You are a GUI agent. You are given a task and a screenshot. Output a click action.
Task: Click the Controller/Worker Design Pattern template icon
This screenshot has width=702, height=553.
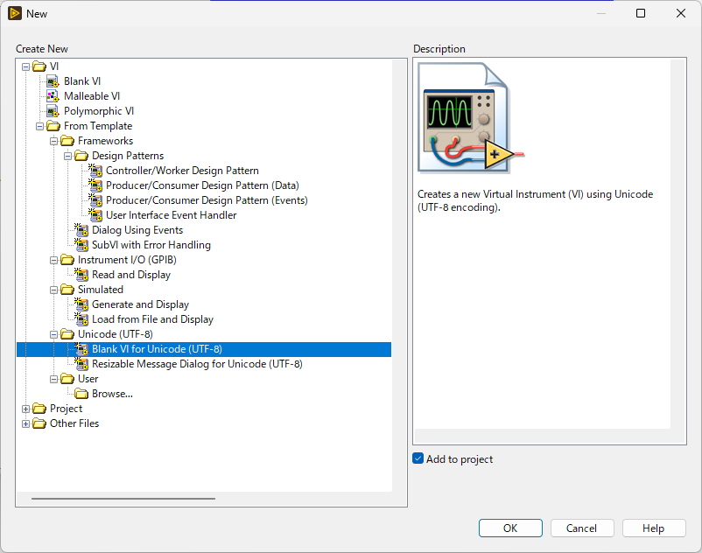[x=95, y=171]
